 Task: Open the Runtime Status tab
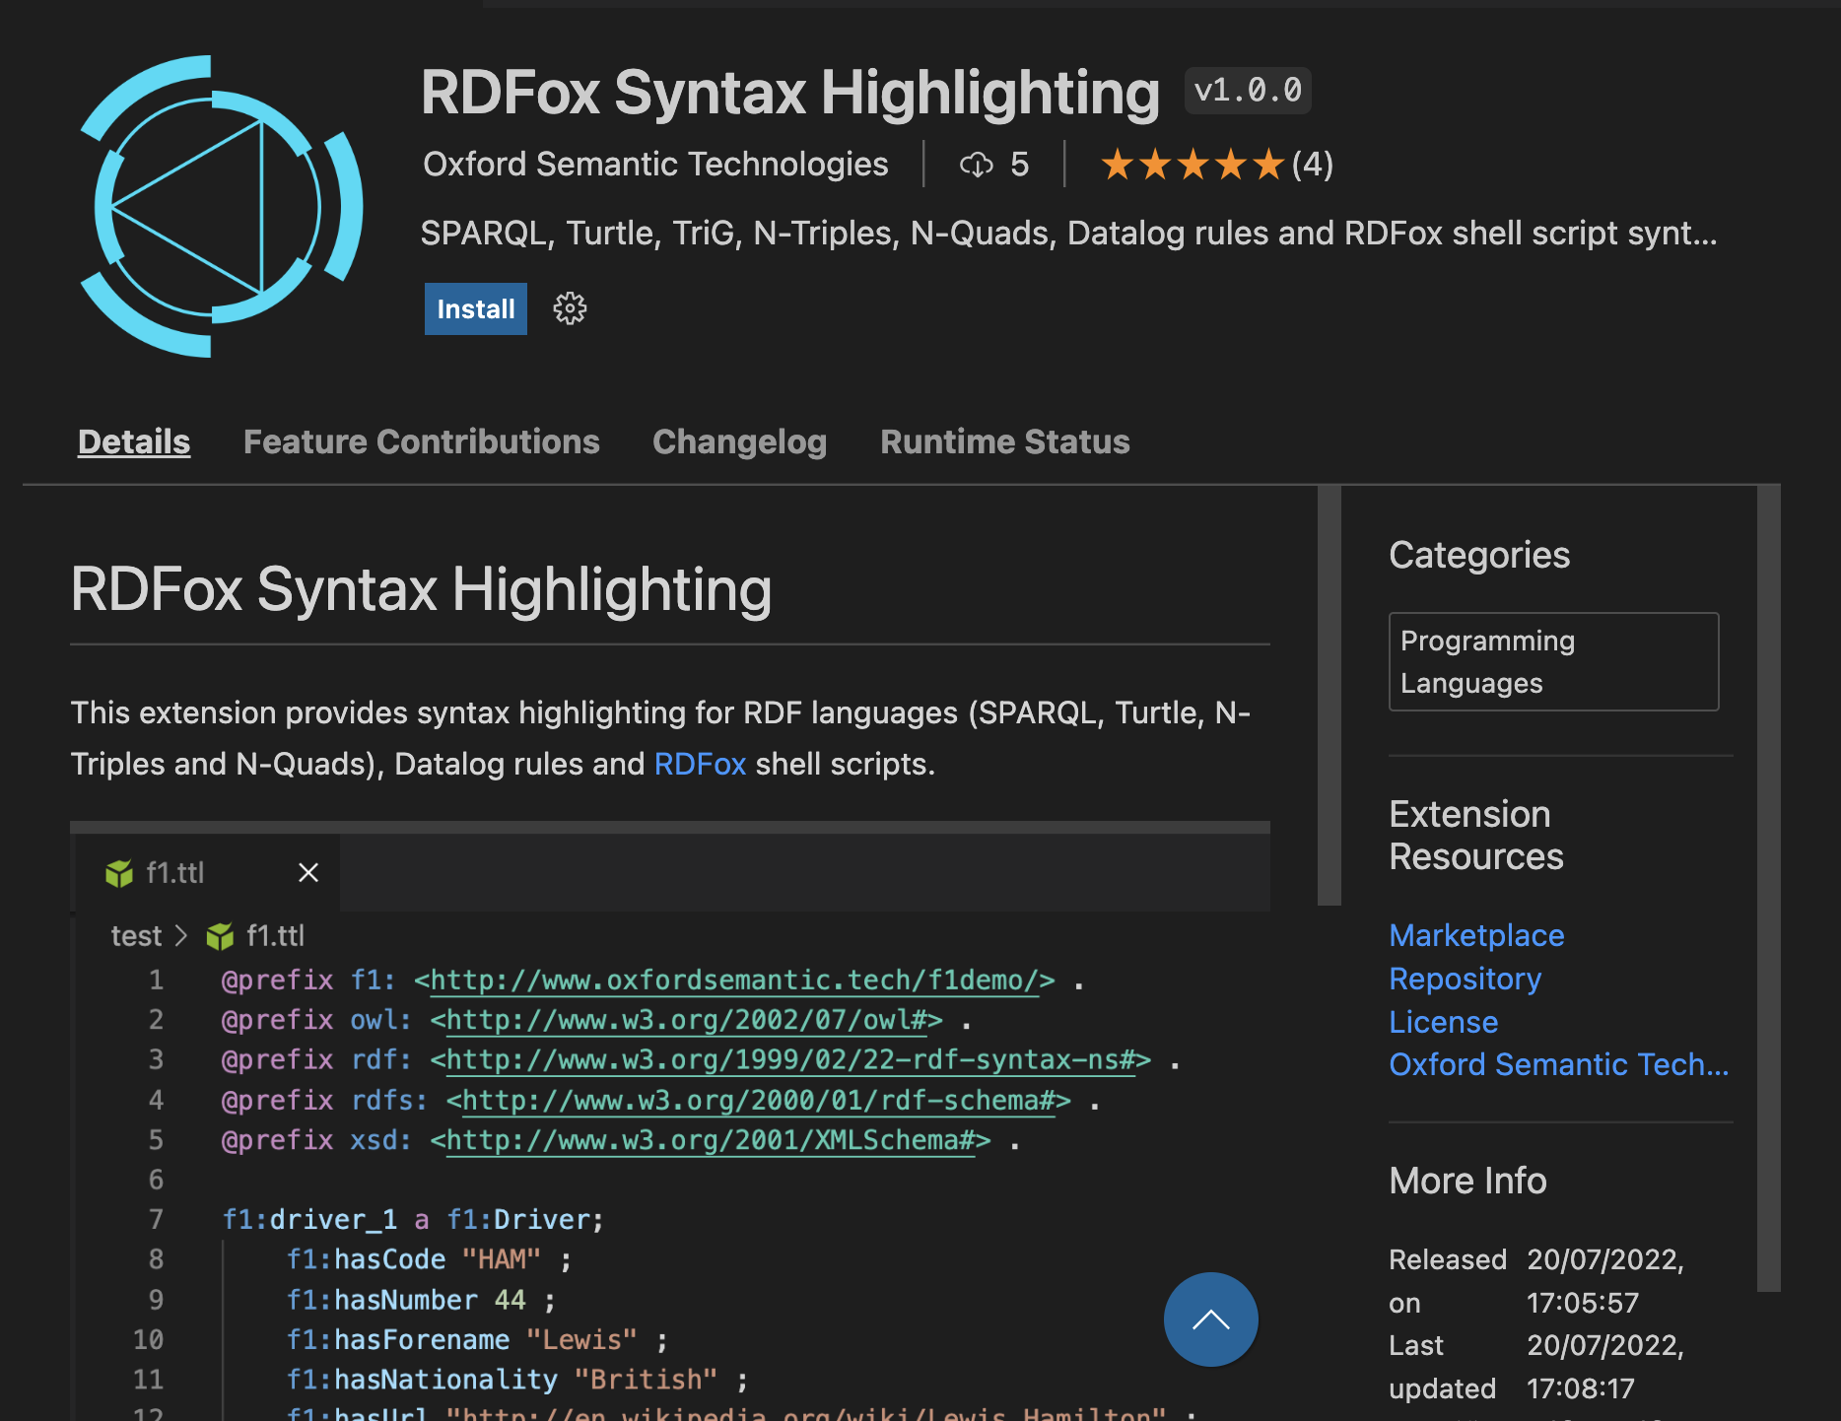[1003, 441]
